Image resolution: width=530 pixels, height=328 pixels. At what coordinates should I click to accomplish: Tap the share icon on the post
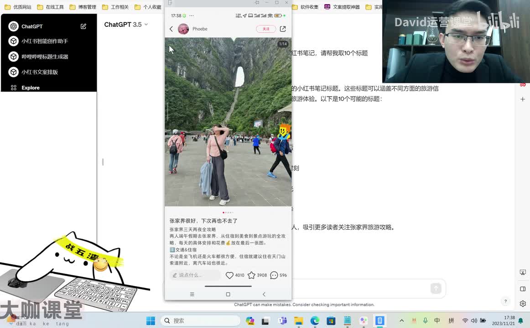pyautogui.click(x=283, y=29)
